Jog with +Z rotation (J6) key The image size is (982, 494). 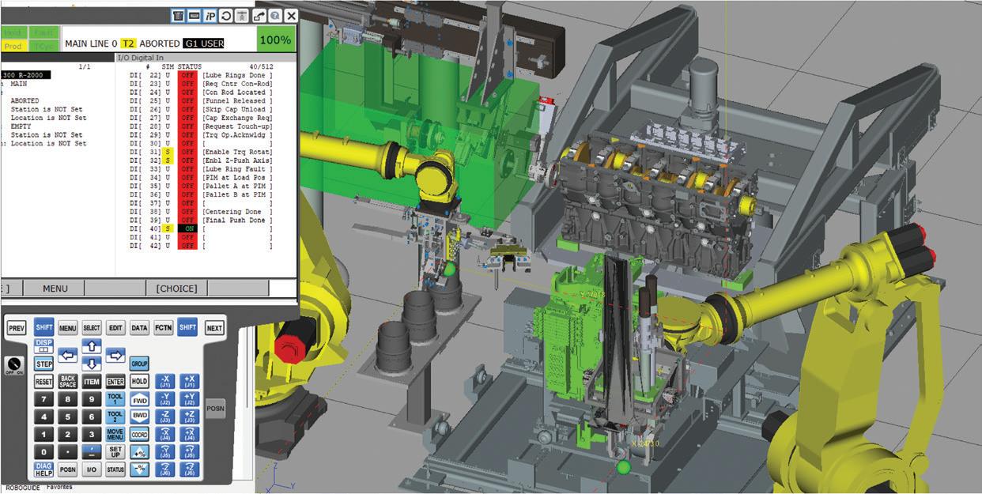pos(190,469)
